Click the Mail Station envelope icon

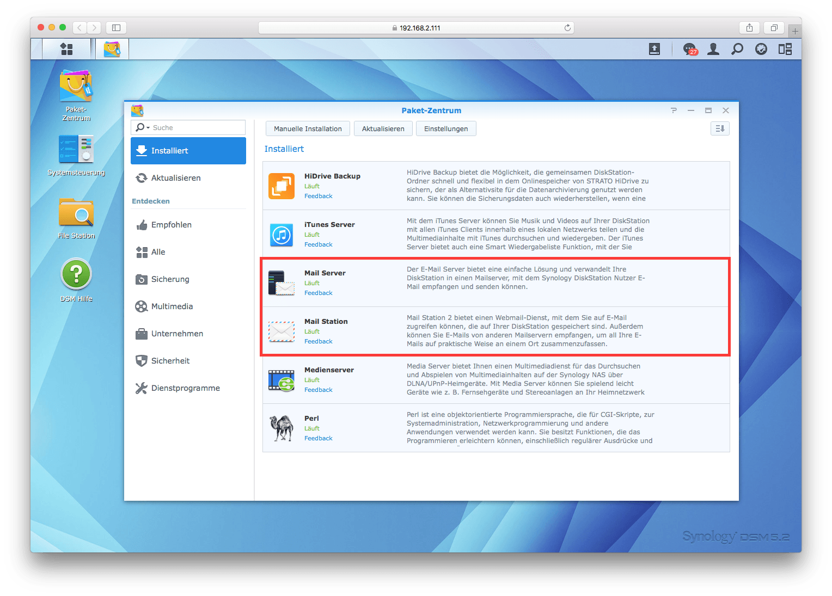tap(282, 331)
